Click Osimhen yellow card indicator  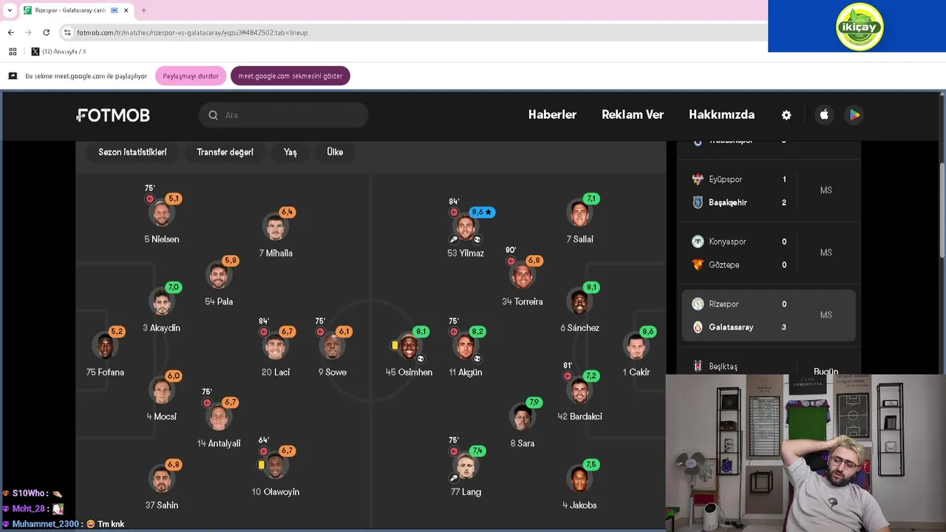pos(395,345)
